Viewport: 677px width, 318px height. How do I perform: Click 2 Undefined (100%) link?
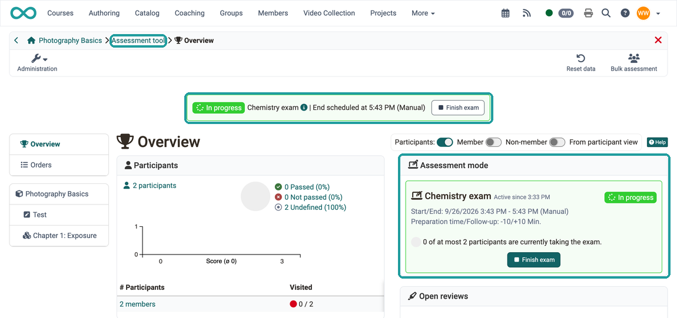pos(315,207)
